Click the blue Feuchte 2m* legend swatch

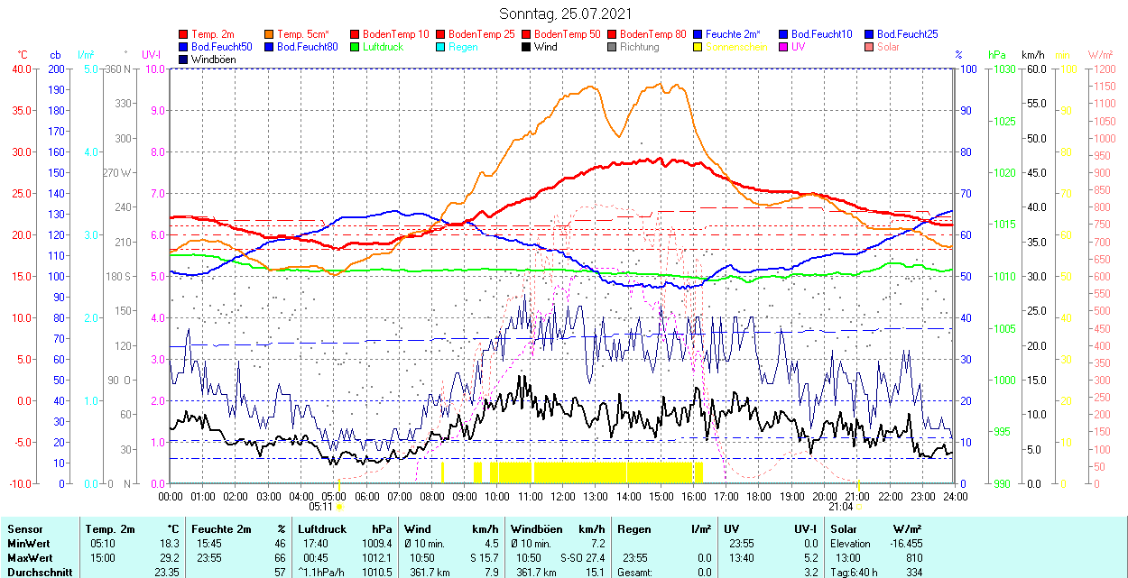click(698, 34)
